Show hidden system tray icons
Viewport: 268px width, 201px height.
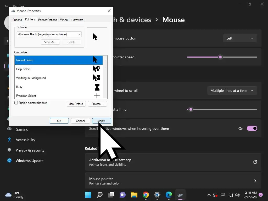pos(209,195)
